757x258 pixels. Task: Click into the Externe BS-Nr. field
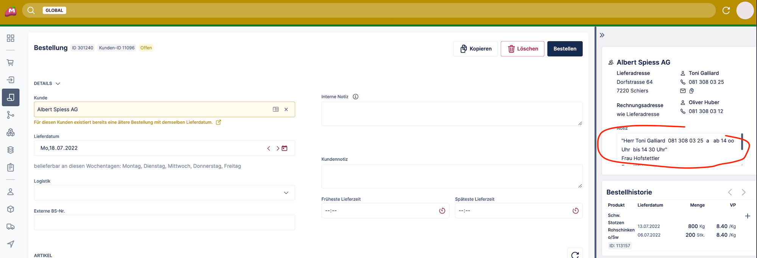coord(164,222)
